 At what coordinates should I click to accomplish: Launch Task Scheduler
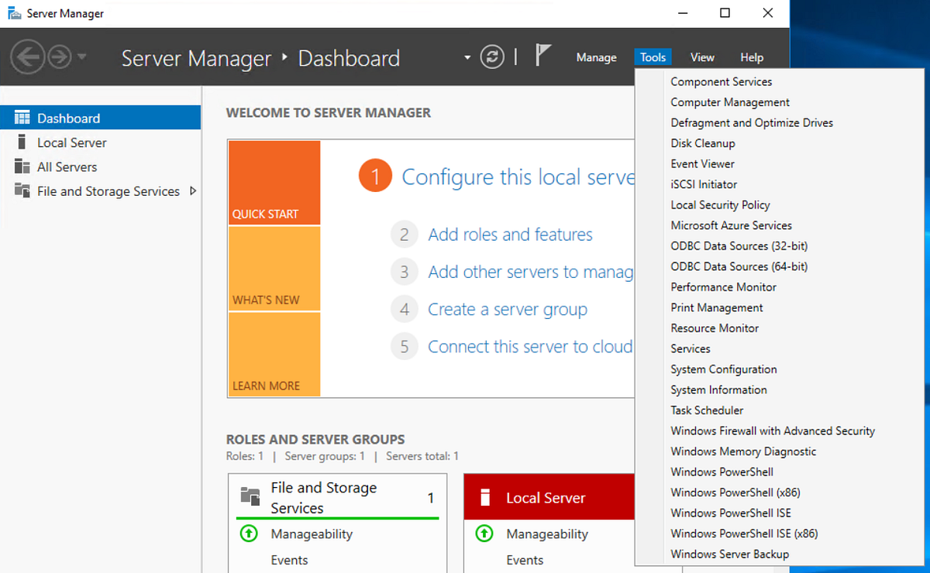point(707,410)
